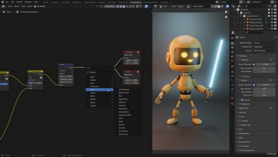Enable the Viewport Denoise checkbox
Screen dimensions: 278x157
coord(242,76)
